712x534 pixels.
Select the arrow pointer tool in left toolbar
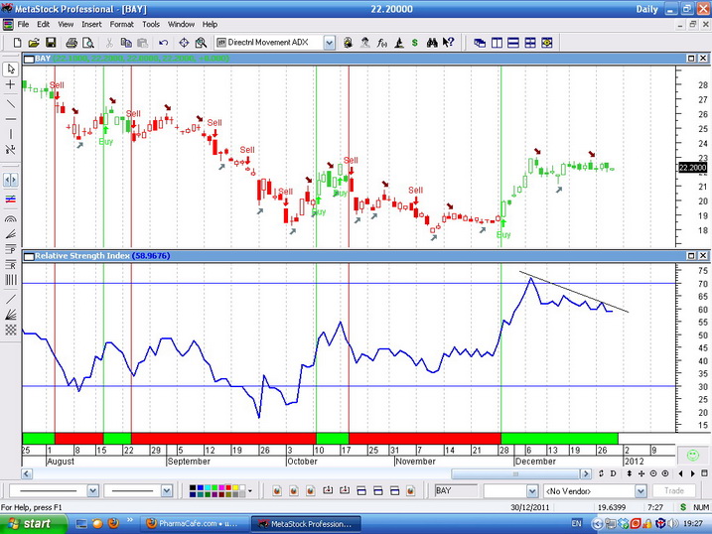[x=11, y=69]
